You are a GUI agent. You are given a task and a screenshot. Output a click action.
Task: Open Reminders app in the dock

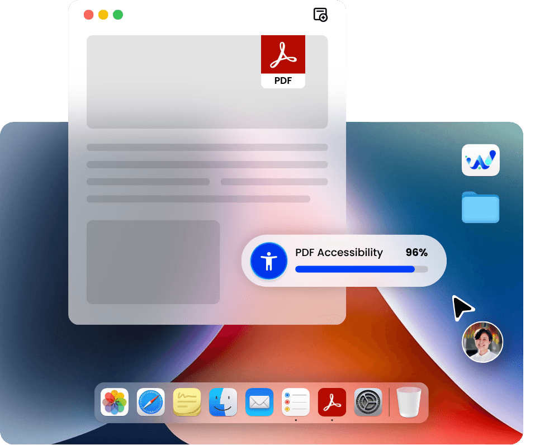[x=296, y=402]
